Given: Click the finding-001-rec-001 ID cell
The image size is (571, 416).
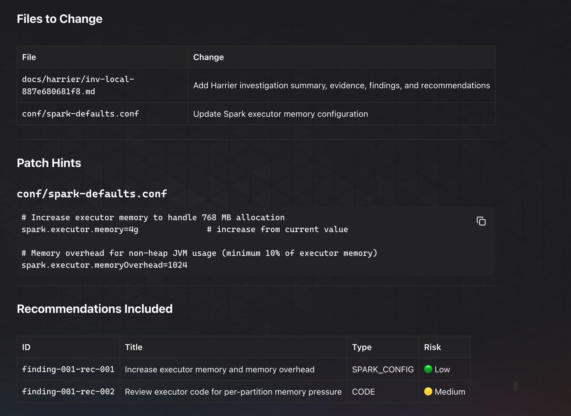Looking at the screenshot, I should 68,369.
